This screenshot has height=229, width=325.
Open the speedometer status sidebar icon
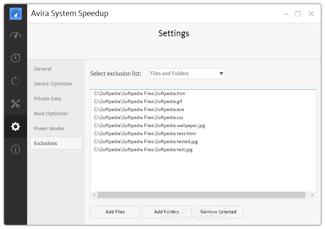click(16, 35)
